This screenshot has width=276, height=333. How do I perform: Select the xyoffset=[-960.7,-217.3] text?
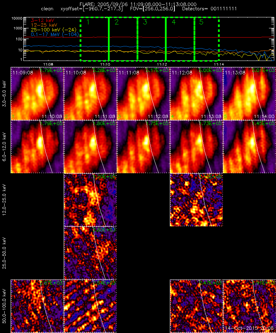tap(92, 9)
